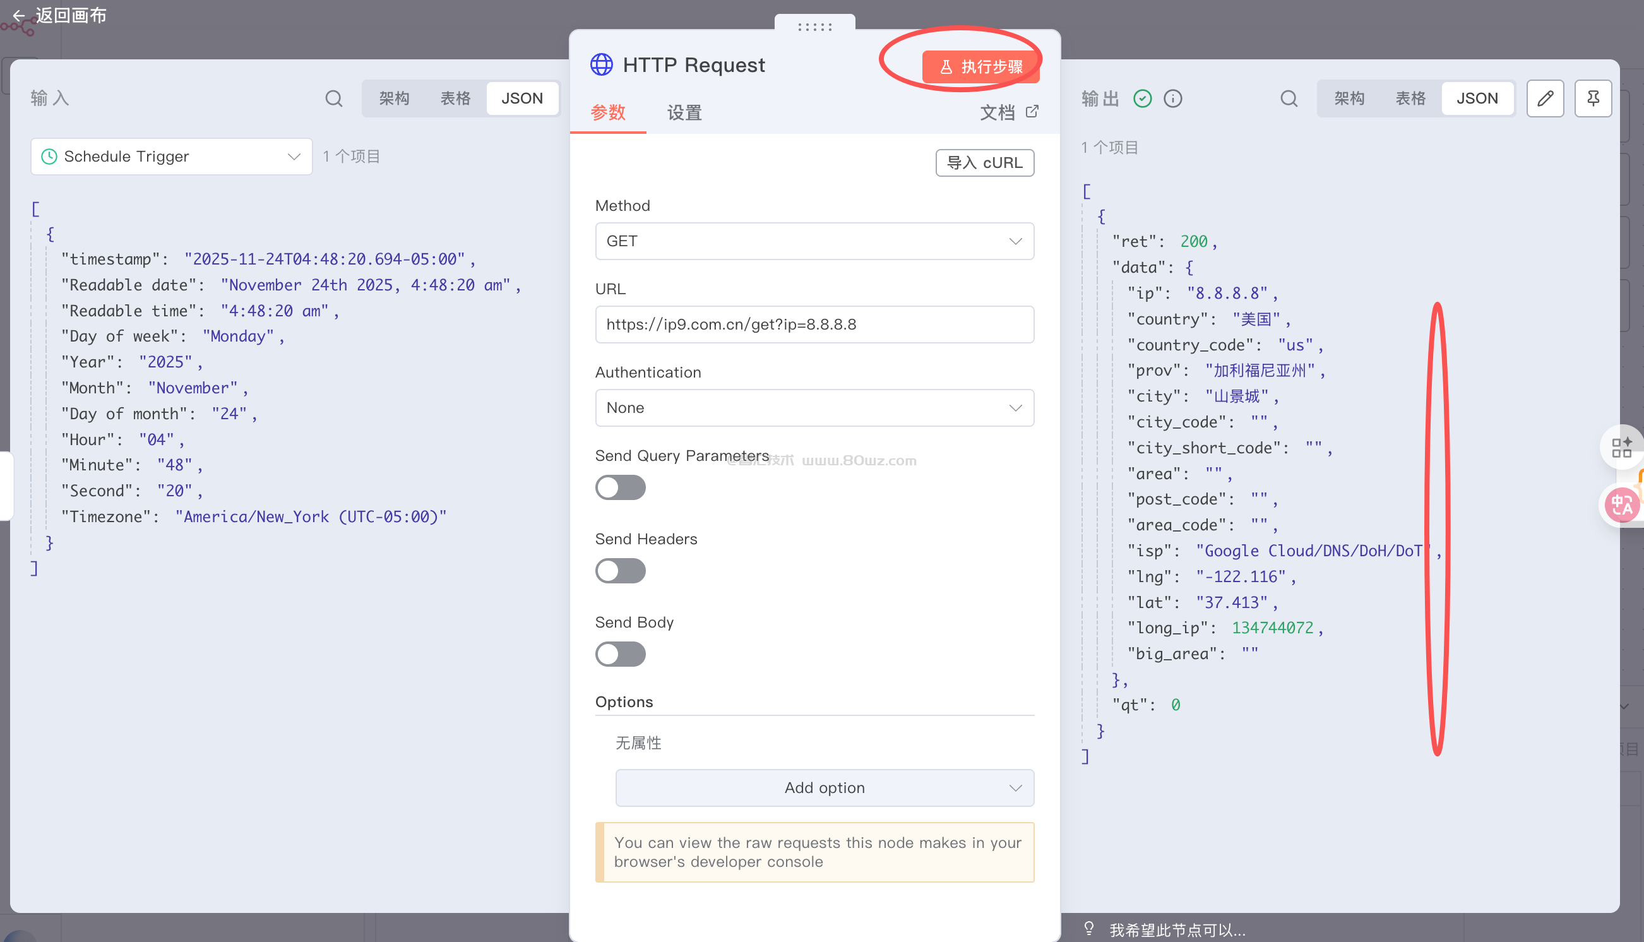Open the Add option dropdown

824,787
